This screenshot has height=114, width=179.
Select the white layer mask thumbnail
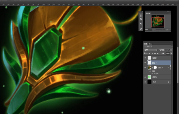click(155, 68)
